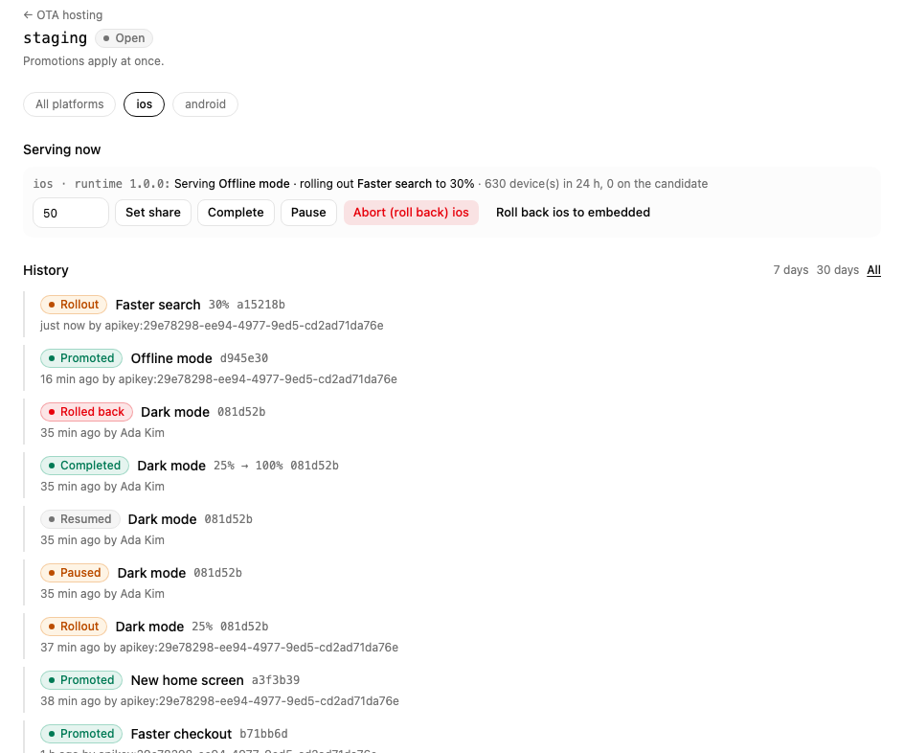Click the Rolled back badge
The height and width of the screenshot is (753, 904).
click(x=86, y=412)
